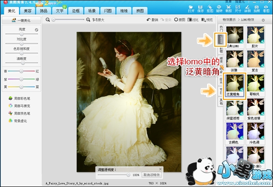This screenshot has height=187, width=273.
Task: Launch the 抠图 cutout tool
Action: [210, 9]
